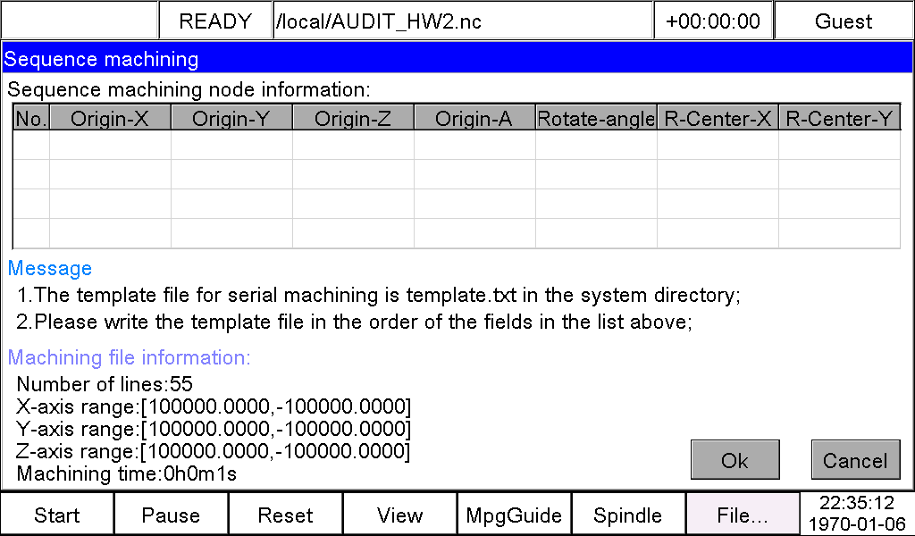Select the Origin-X column header
915x536 pixels.
110,119
